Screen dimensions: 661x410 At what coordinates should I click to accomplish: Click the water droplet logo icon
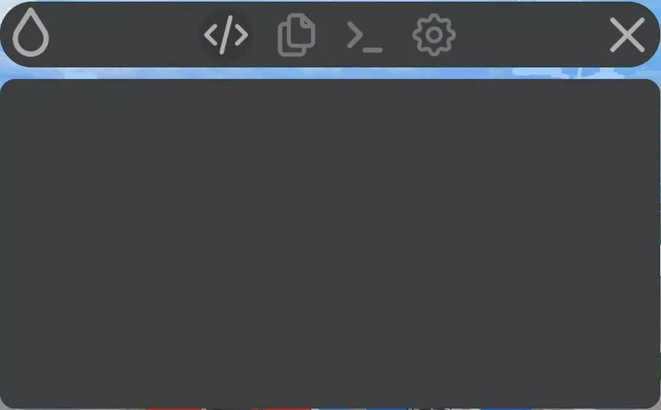(31, 33)
